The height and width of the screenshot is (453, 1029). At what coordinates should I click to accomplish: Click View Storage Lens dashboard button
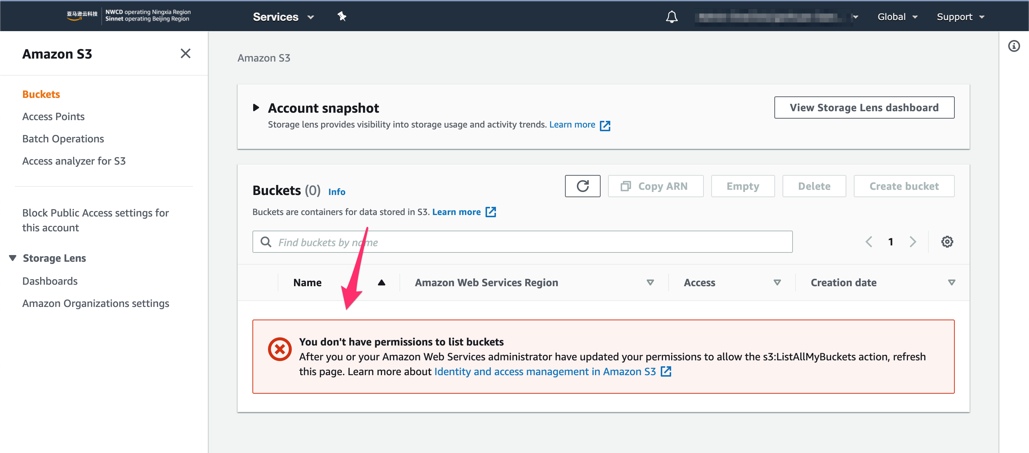[863, 108]
